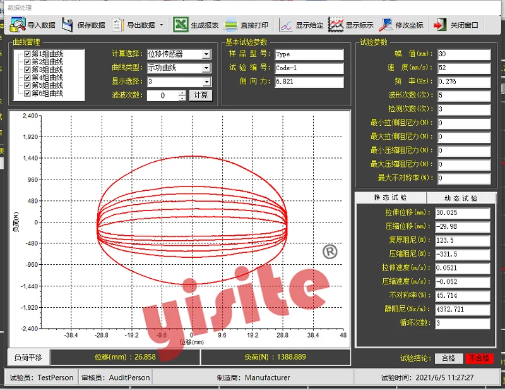Open the 曲线类型 dropdown showing 示功曲线
This screenshot has width=505, height=390.
click(x=206, y=68)
